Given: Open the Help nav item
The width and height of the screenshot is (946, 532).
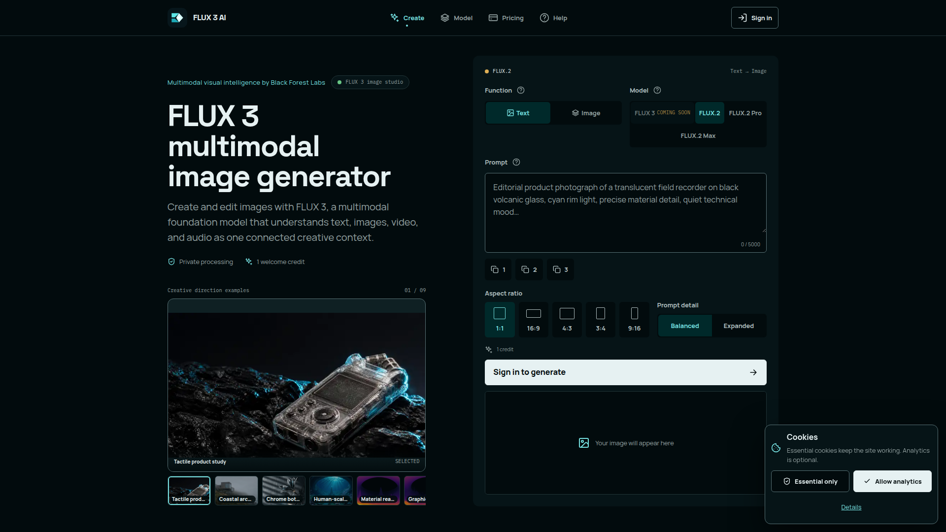Looking at the screenshot, I should coord(553,18).
